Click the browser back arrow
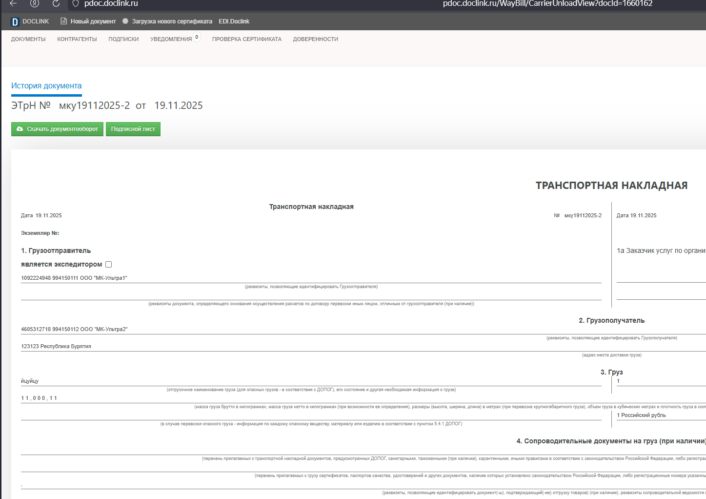706x499 pixels. [13, 3]
